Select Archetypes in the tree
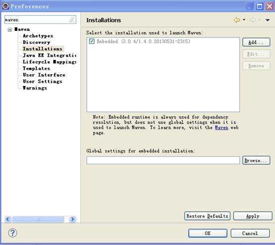This screenshot has width=275, height=245. pyautogui.click(x=38, y=36)
